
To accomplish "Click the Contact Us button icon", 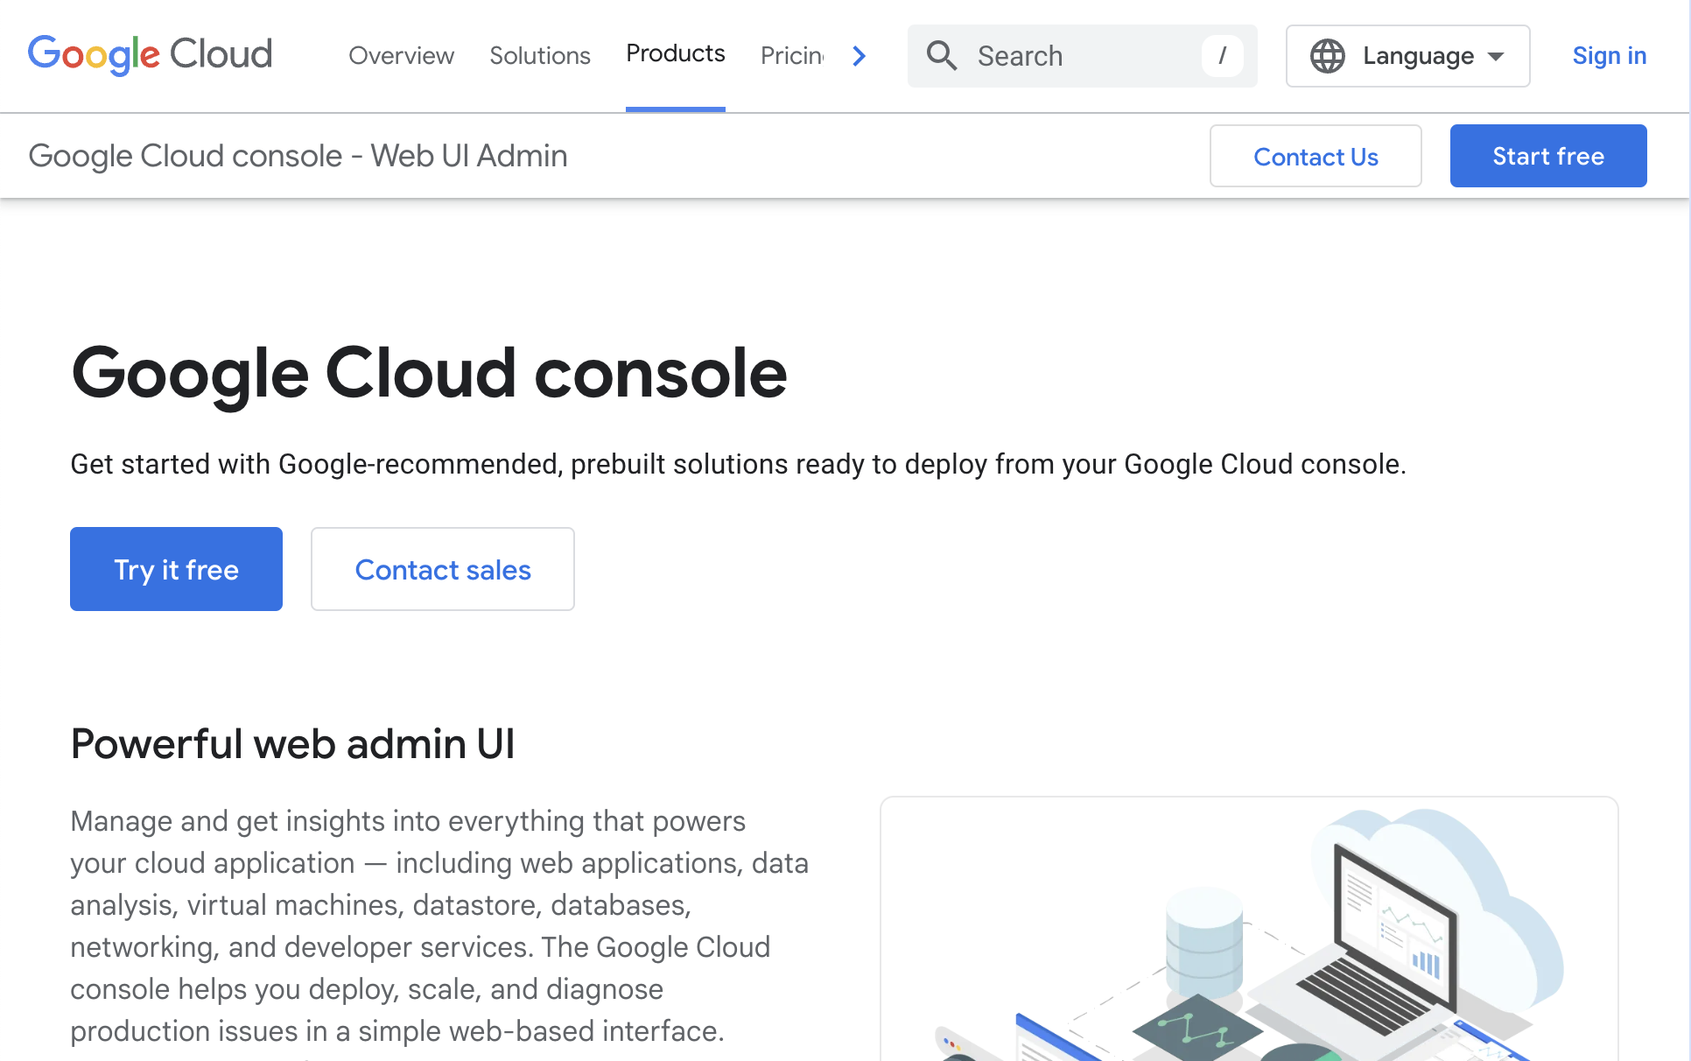I will (x=1316, y=155).
